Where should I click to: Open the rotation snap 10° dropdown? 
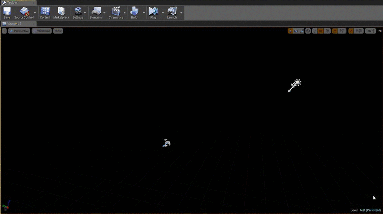tap(342, 31)
